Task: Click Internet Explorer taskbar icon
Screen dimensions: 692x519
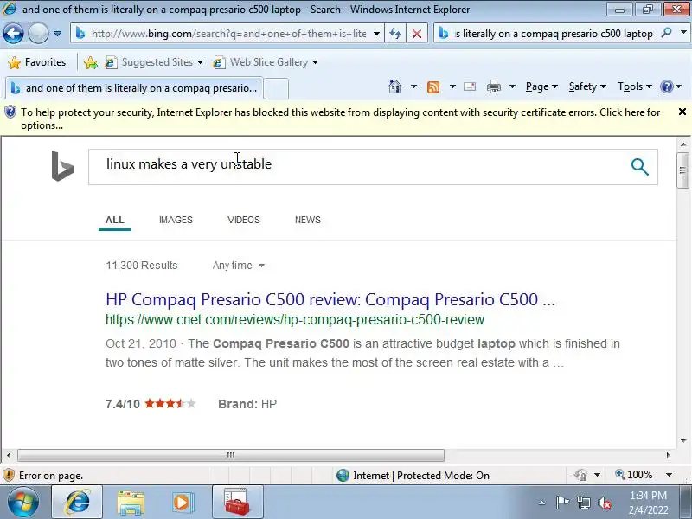Action: (77, 503)
